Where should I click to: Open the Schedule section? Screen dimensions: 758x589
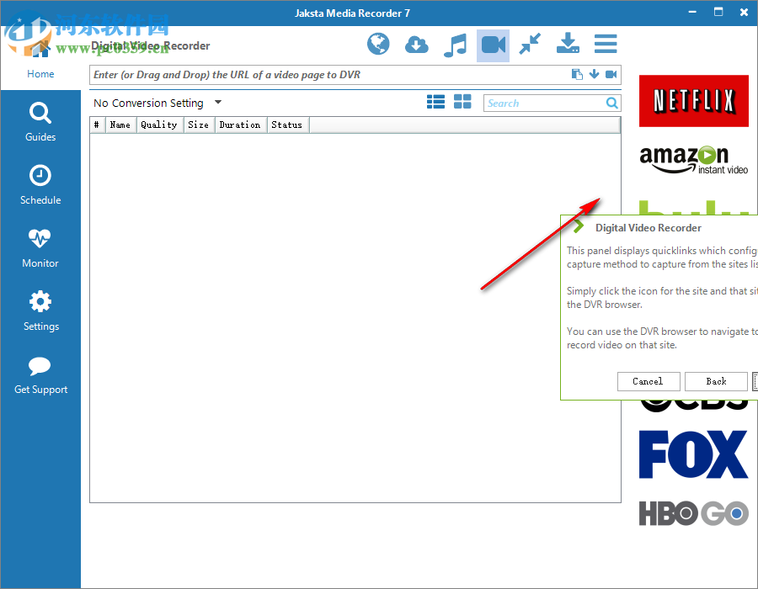pyautogui.click(x=40, y=184)
